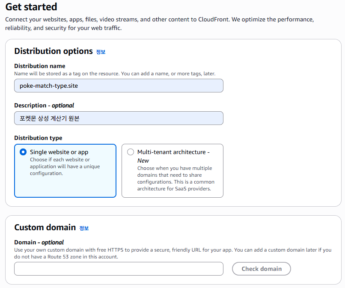Click the Distribution type label
345x288 pixels.
click(x=38, y=138)
